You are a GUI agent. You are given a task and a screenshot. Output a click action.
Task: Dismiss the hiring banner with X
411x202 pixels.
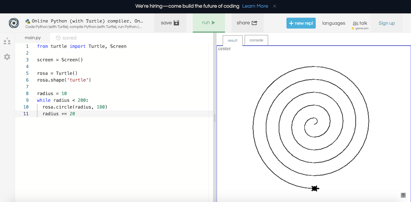[x=275, y=6]
